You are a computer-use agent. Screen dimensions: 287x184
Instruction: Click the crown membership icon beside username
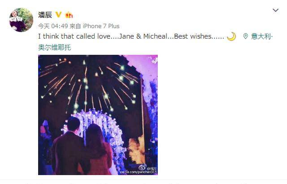pos(69,15)
